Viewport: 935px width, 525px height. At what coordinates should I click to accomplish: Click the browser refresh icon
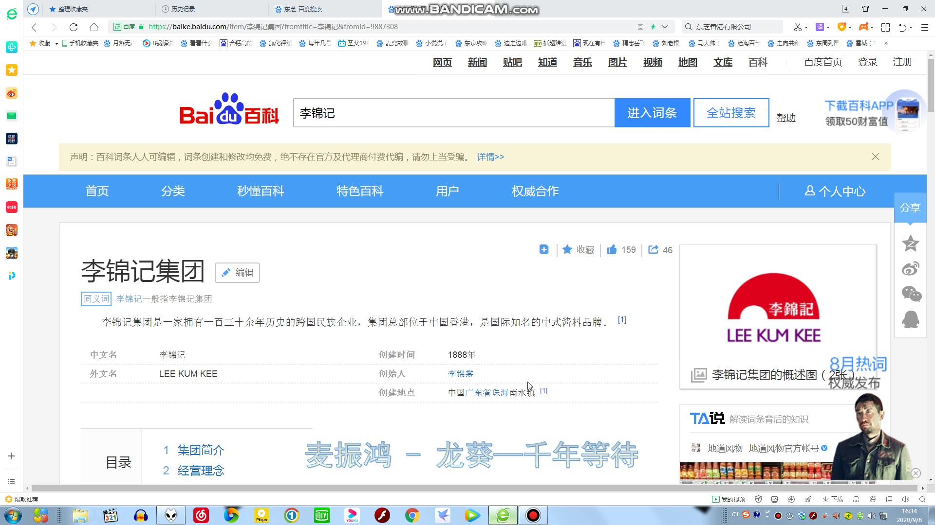pos(74,27)
